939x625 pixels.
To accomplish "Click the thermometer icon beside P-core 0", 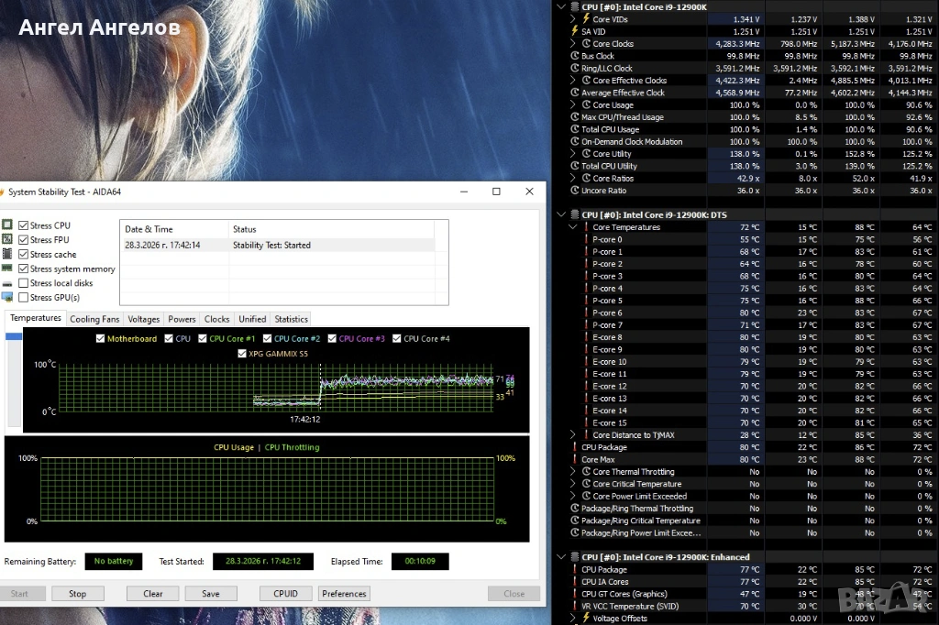I will [586, 239].
